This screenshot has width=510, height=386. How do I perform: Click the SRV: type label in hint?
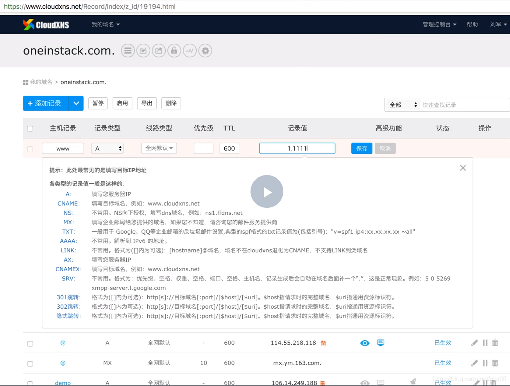(x=68, y=279)
